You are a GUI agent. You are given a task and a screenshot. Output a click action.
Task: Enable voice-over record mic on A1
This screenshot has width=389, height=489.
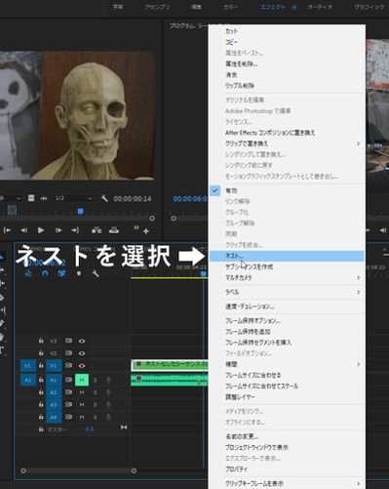[x=108, y=380]
